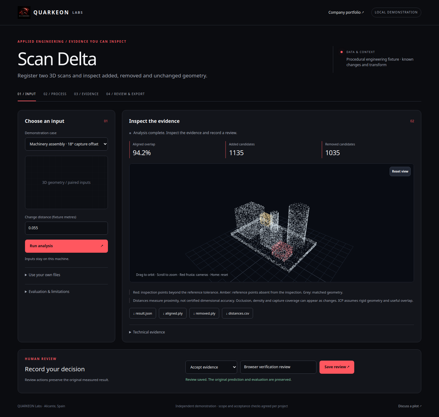Click the Local Demonstration badge
The image size is (439, 417).
(x=396, y=12)
